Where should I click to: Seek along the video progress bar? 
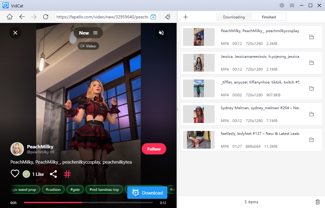88,202
